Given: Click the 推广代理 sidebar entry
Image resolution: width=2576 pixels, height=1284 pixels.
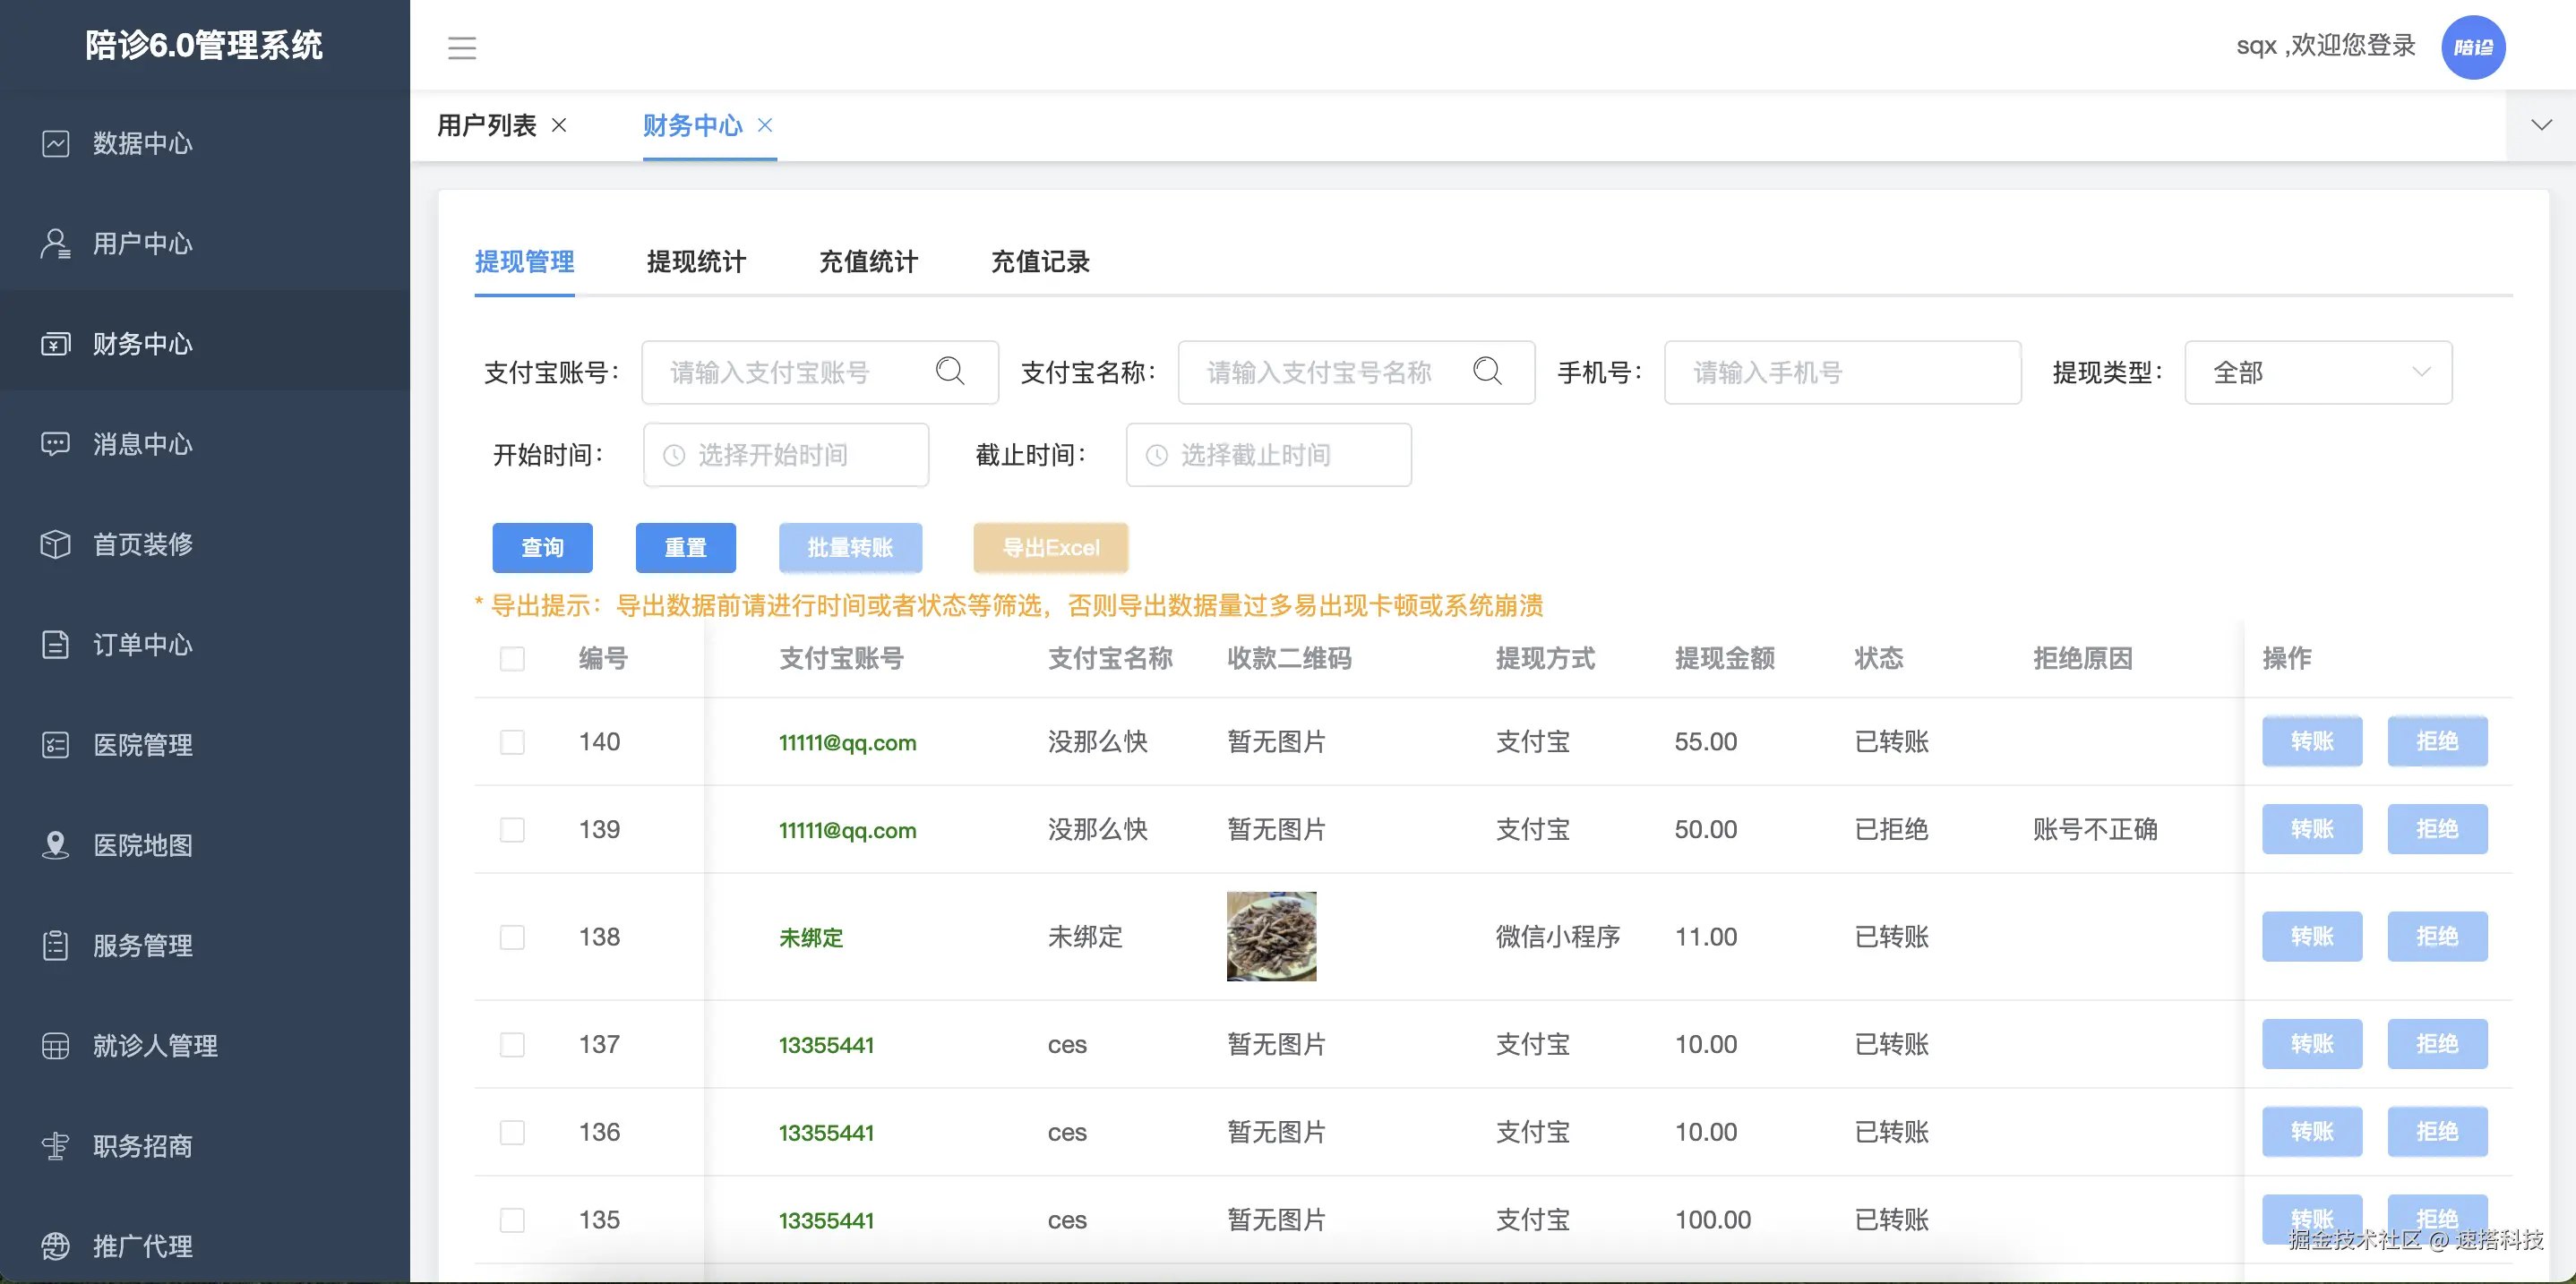Looking at the screenshot, I should 141,1246.
